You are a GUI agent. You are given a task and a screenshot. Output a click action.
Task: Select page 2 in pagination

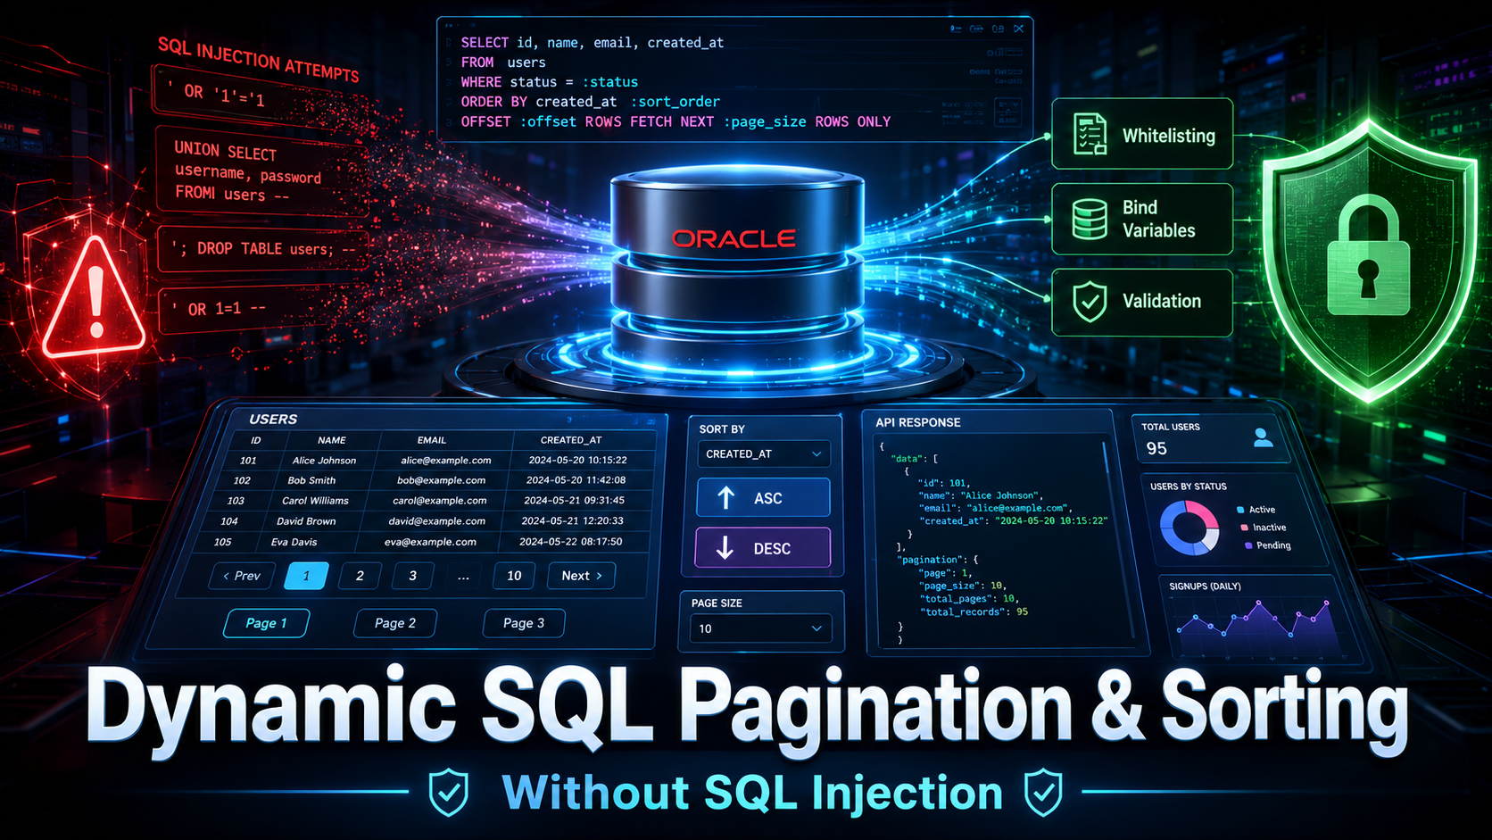click(360, 576)
